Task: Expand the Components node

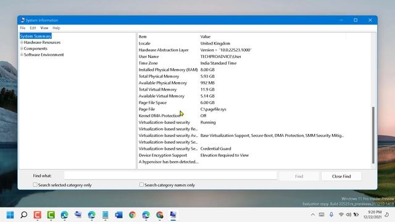Action: coord(22,48)
